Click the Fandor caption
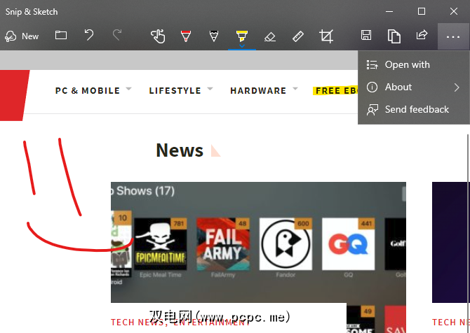The image size is (470, 333). pos(286,275)
